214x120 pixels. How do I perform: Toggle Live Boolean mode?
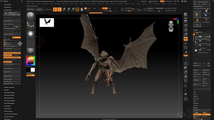click(x=48, y=10)
